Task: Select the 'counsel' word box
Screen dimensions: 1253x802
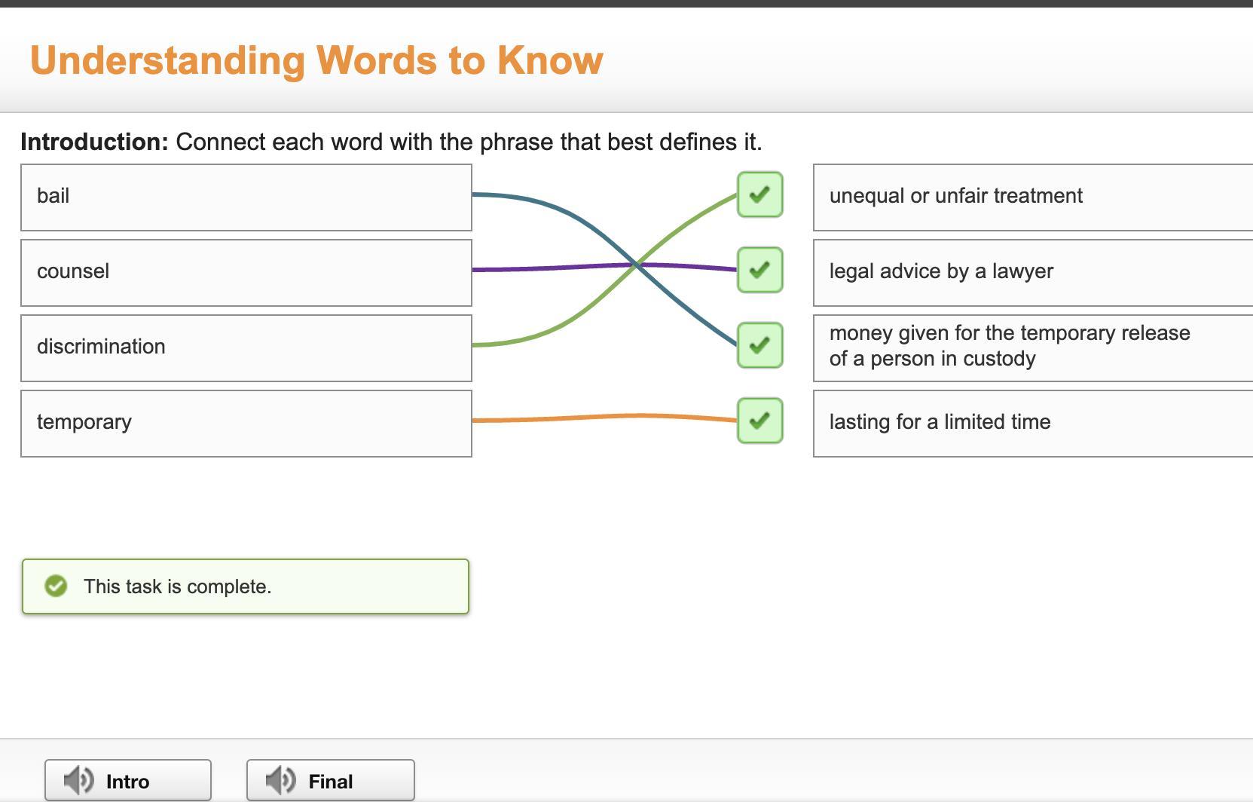Action: coord(246,273)
